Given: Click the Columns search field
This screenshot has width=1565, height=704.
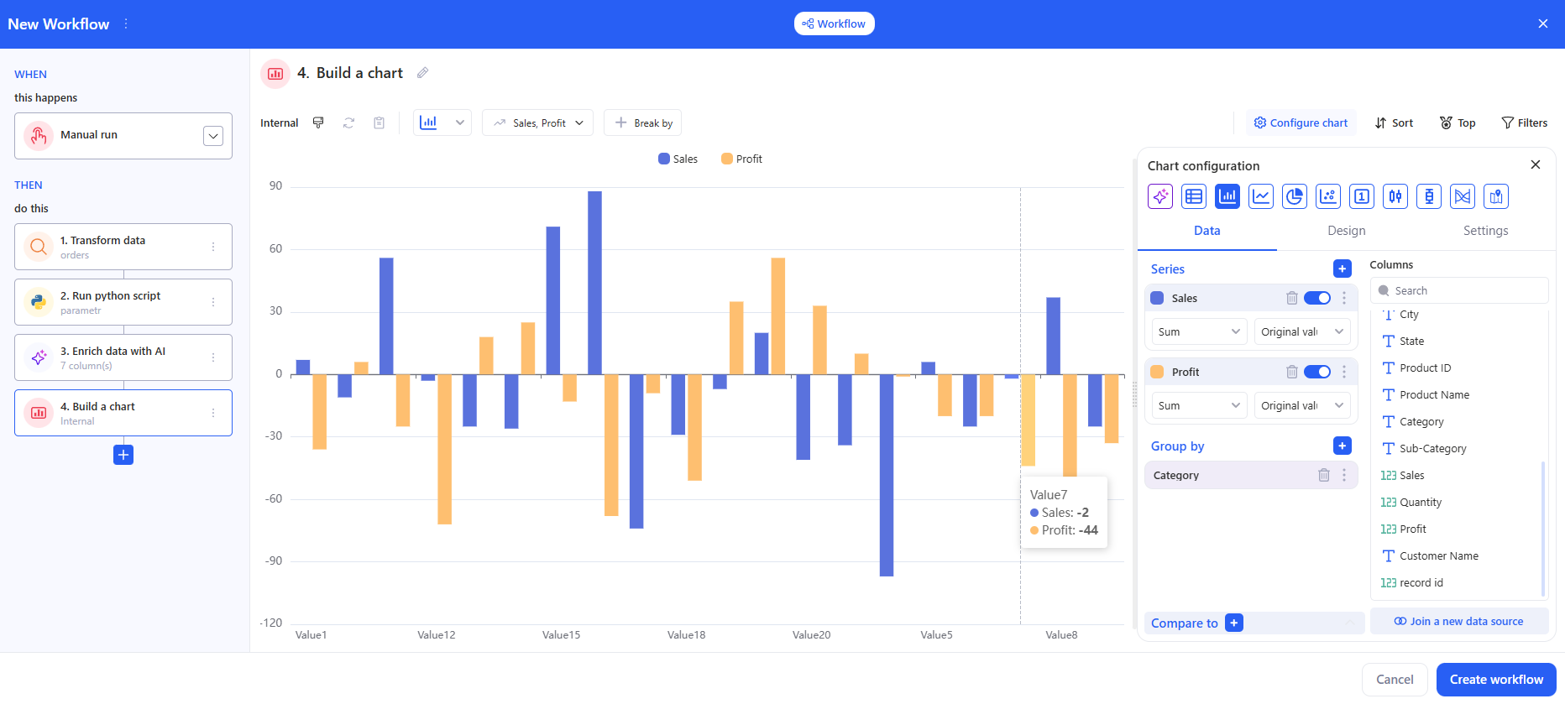Looking at the screenshot, I should (1465, 290).
